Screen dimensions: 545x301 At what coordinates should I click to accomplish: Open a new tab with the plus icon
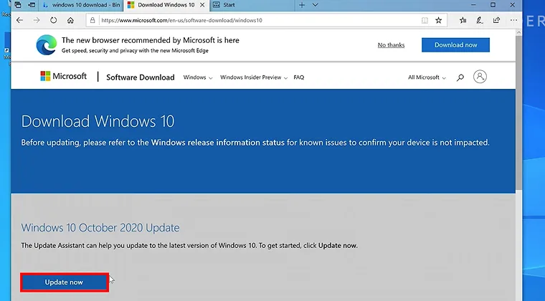point(302,5)
